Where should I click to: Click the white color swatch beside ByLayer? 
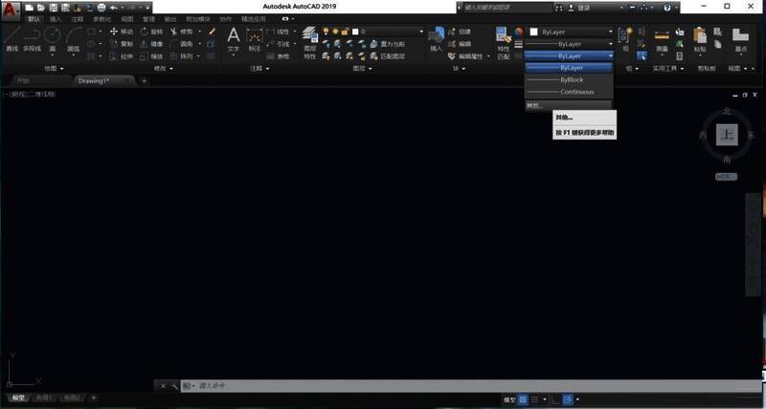534,32
